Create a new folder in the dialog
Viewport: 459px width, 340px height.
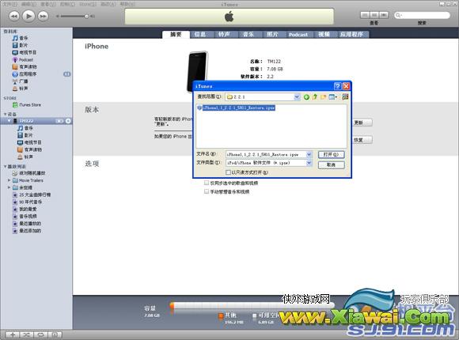coord(323,96)
